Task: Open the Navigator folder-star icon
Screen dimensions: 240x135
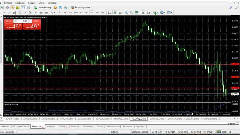Action: tap(12, 7)
